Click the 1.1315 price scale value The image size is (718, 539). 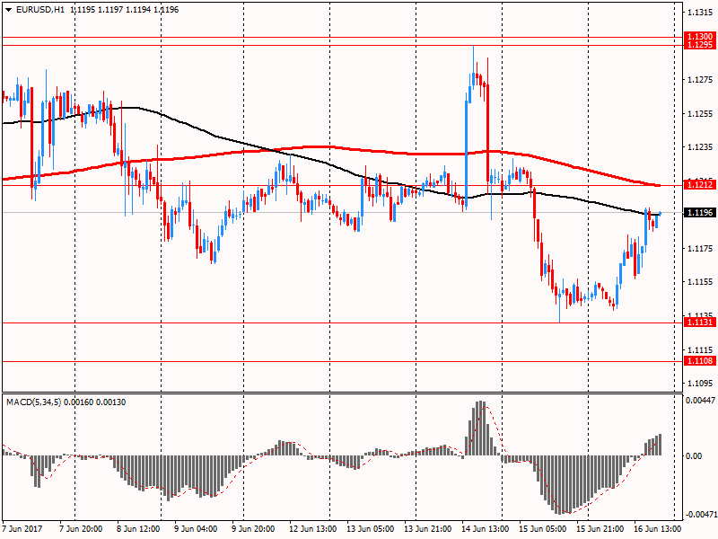(x=701, y=13)
